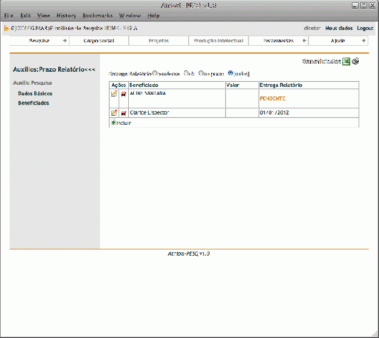
Task: Open Dados Básicos in the sidebar
Action: click(x=35, y=93)
